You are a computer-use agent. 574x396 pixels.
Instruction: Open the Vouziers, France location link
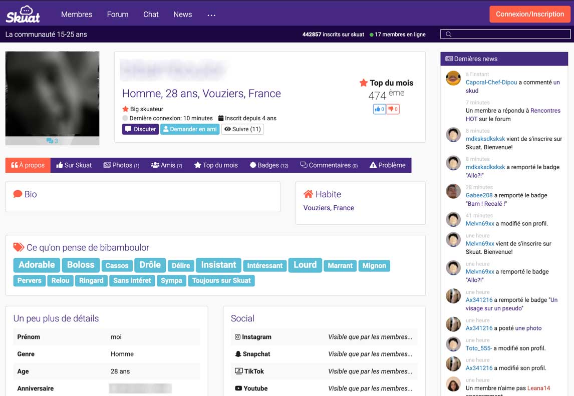point(329,208)
